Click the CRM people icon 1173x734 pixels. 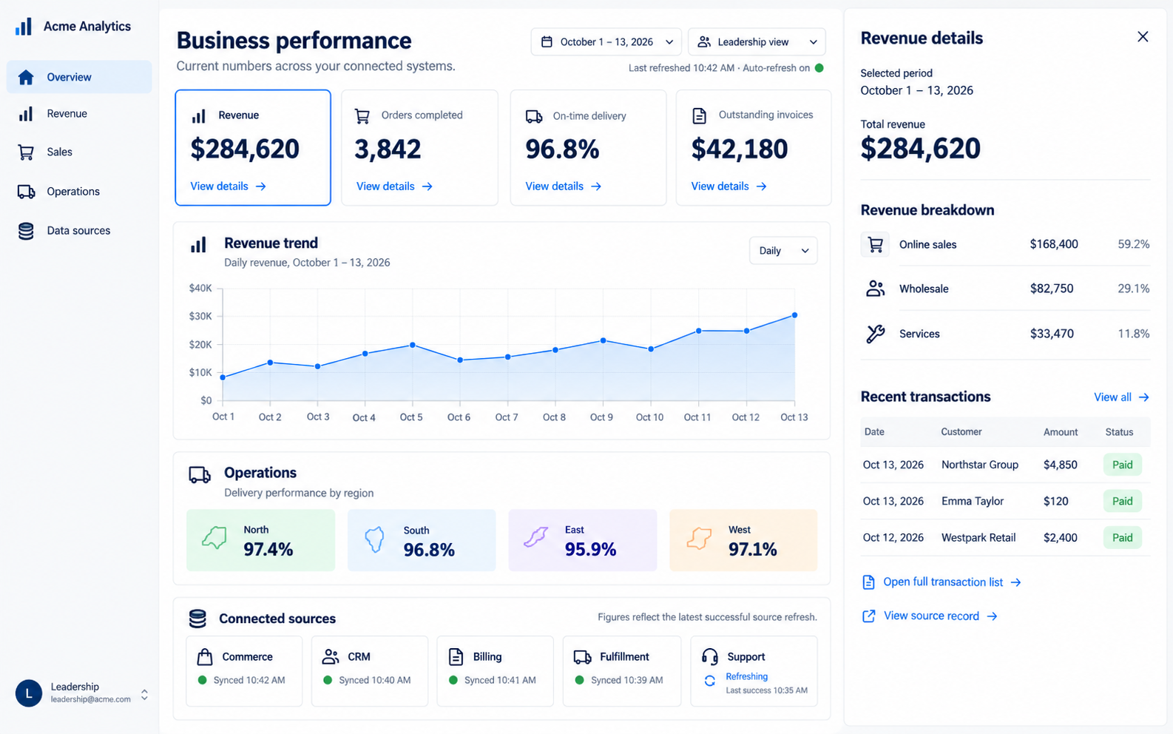point(331,656)
